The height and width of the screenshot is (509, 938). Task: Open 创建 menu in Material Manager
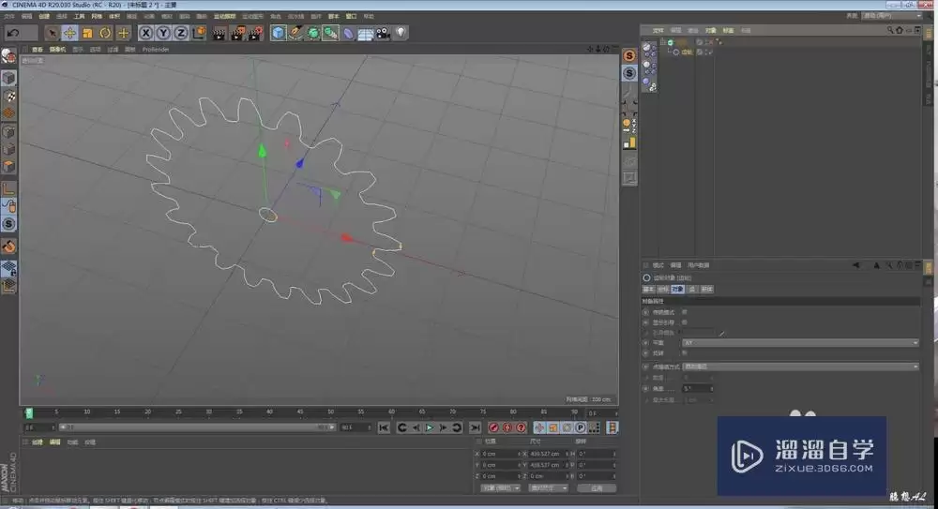pos(38,442)
